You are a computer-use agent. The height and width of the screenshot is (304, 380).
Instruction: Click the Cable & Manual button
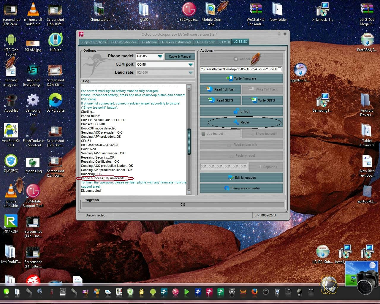(x=180, y=56)
